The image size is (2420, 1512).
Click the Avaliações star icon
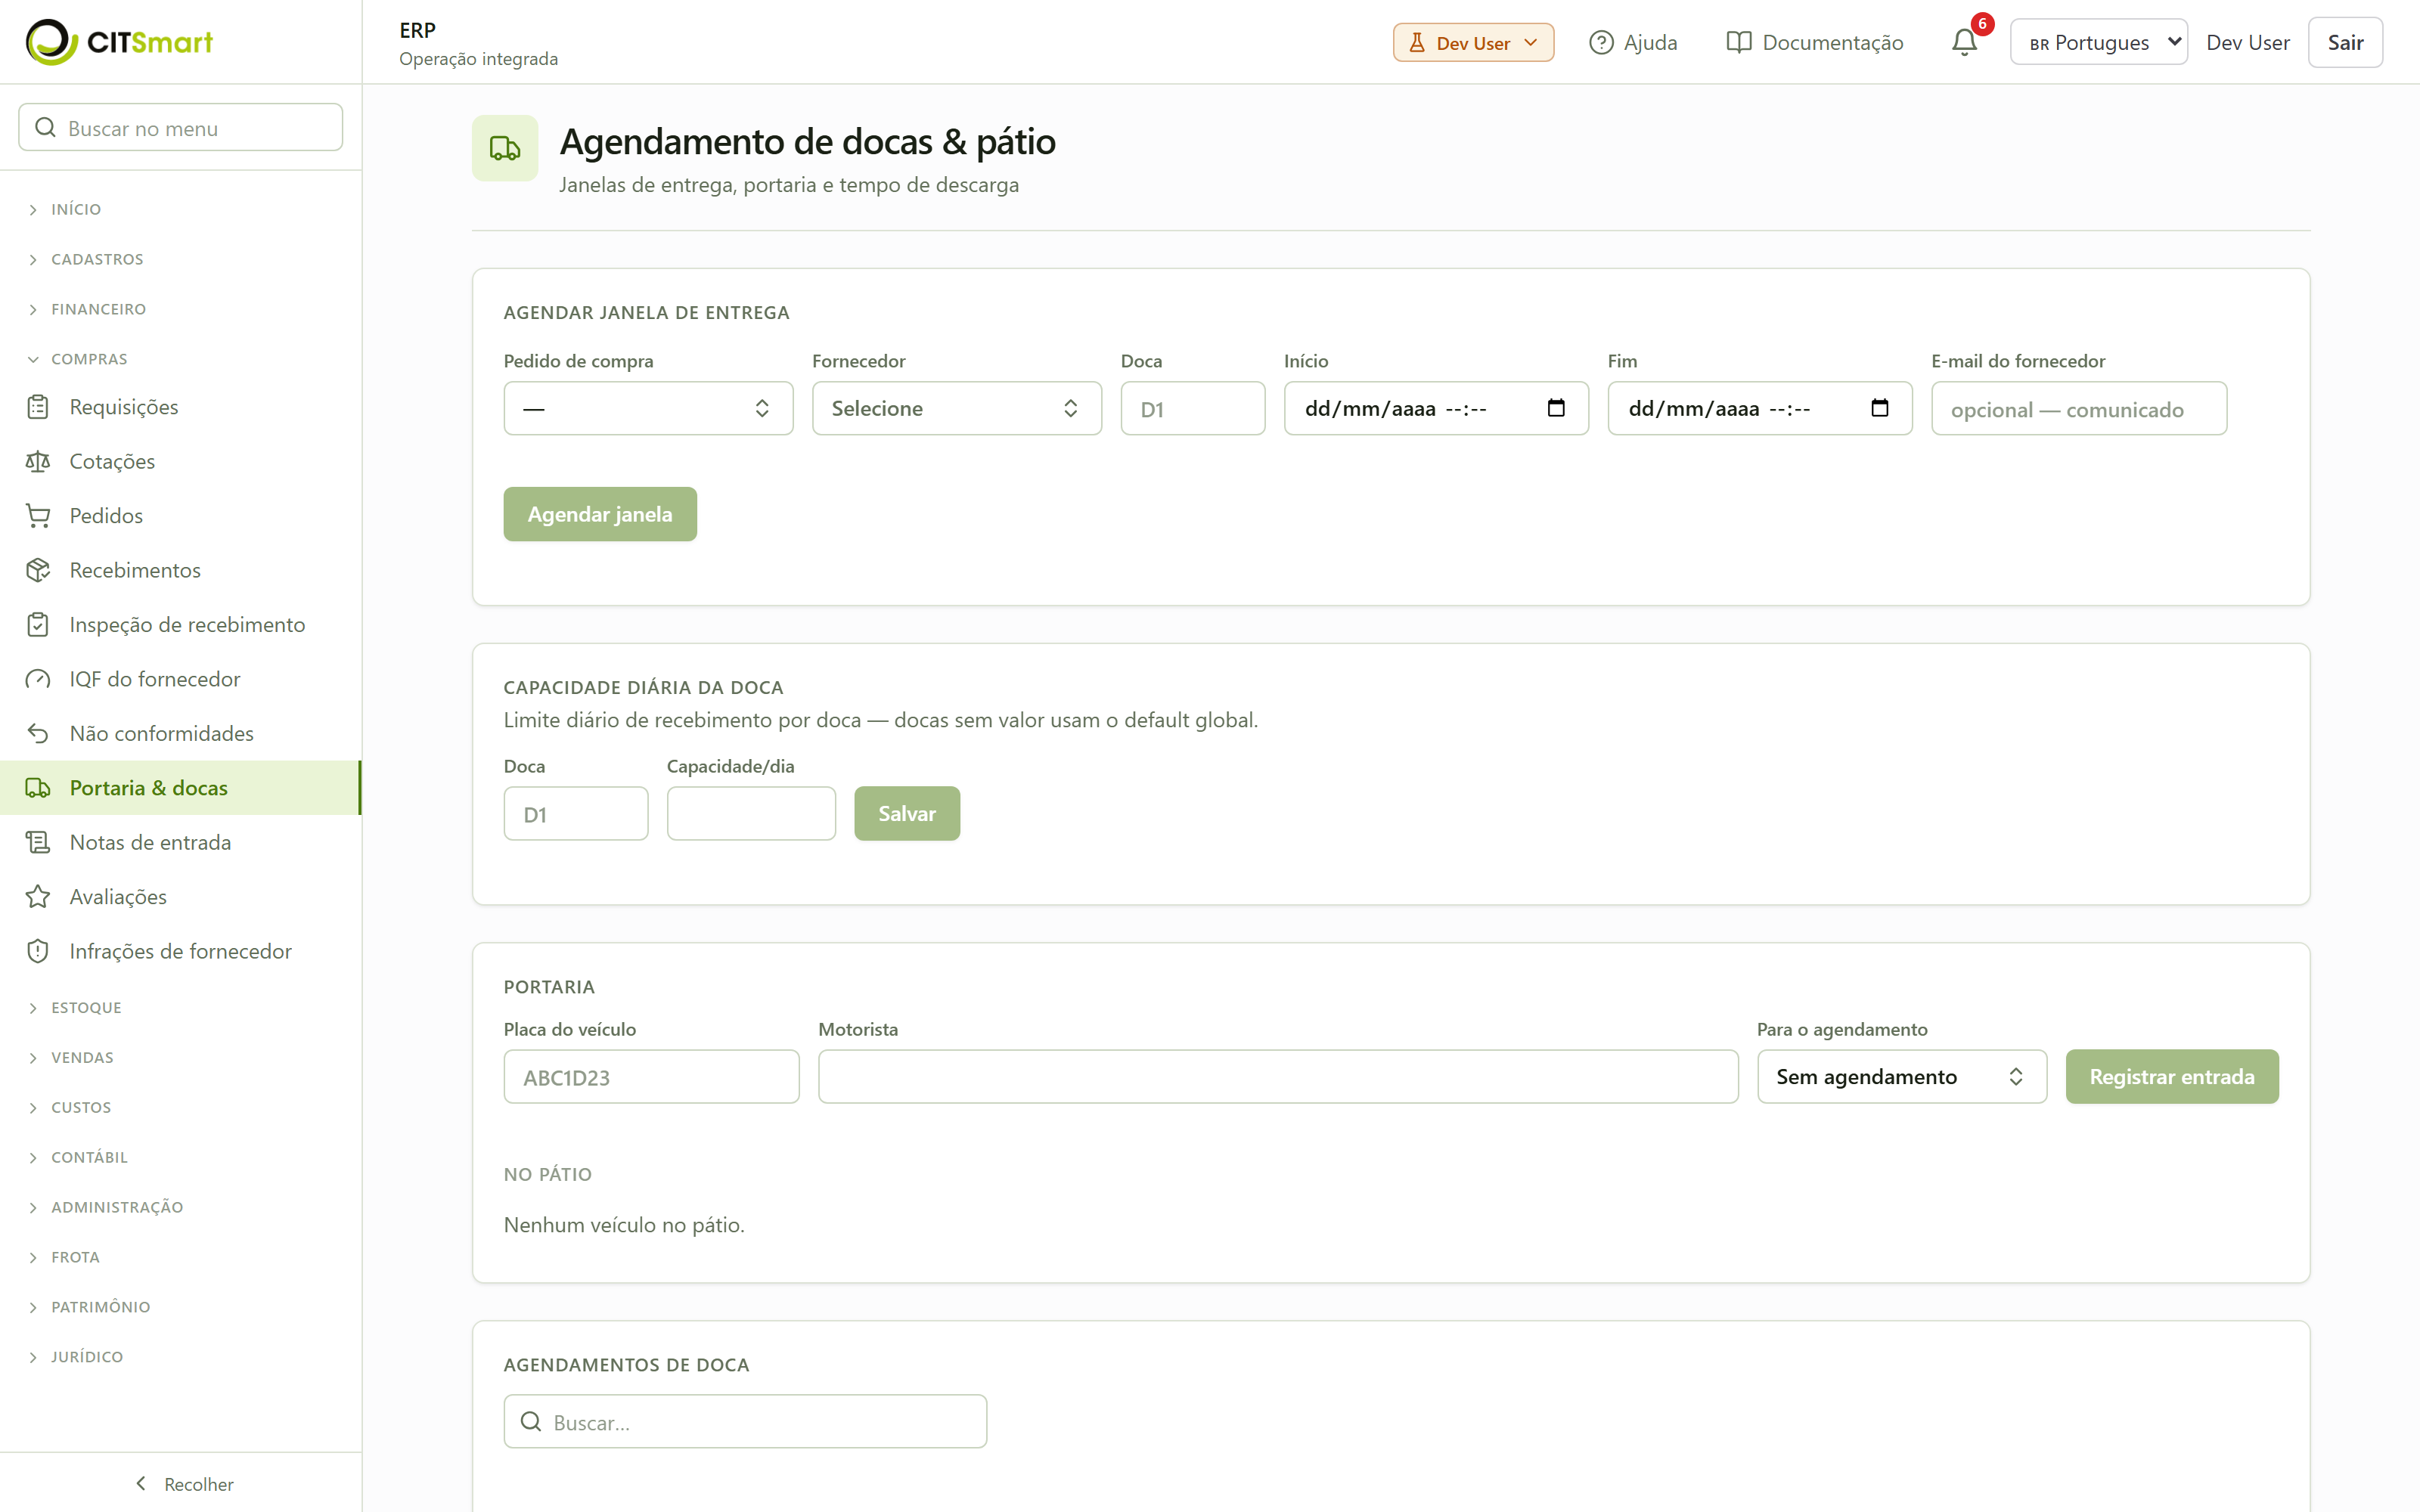[38, 897]
